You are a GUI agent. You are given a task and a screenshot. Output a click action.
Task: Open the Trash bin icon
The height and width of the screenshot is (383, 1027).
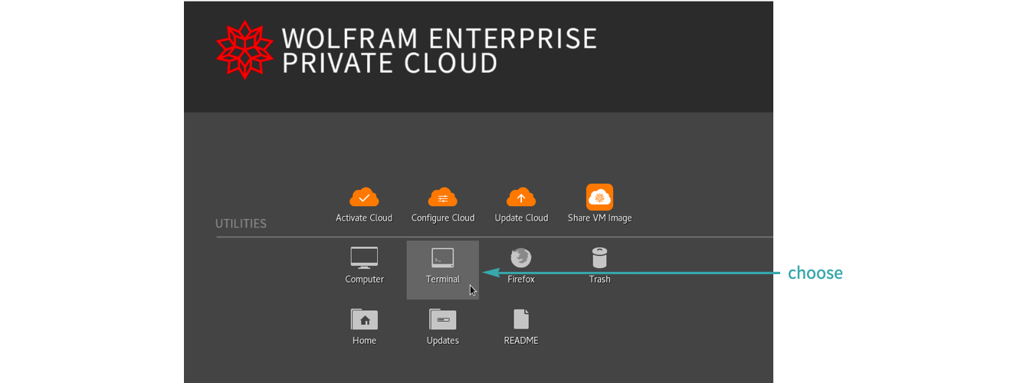coord(599,257)
